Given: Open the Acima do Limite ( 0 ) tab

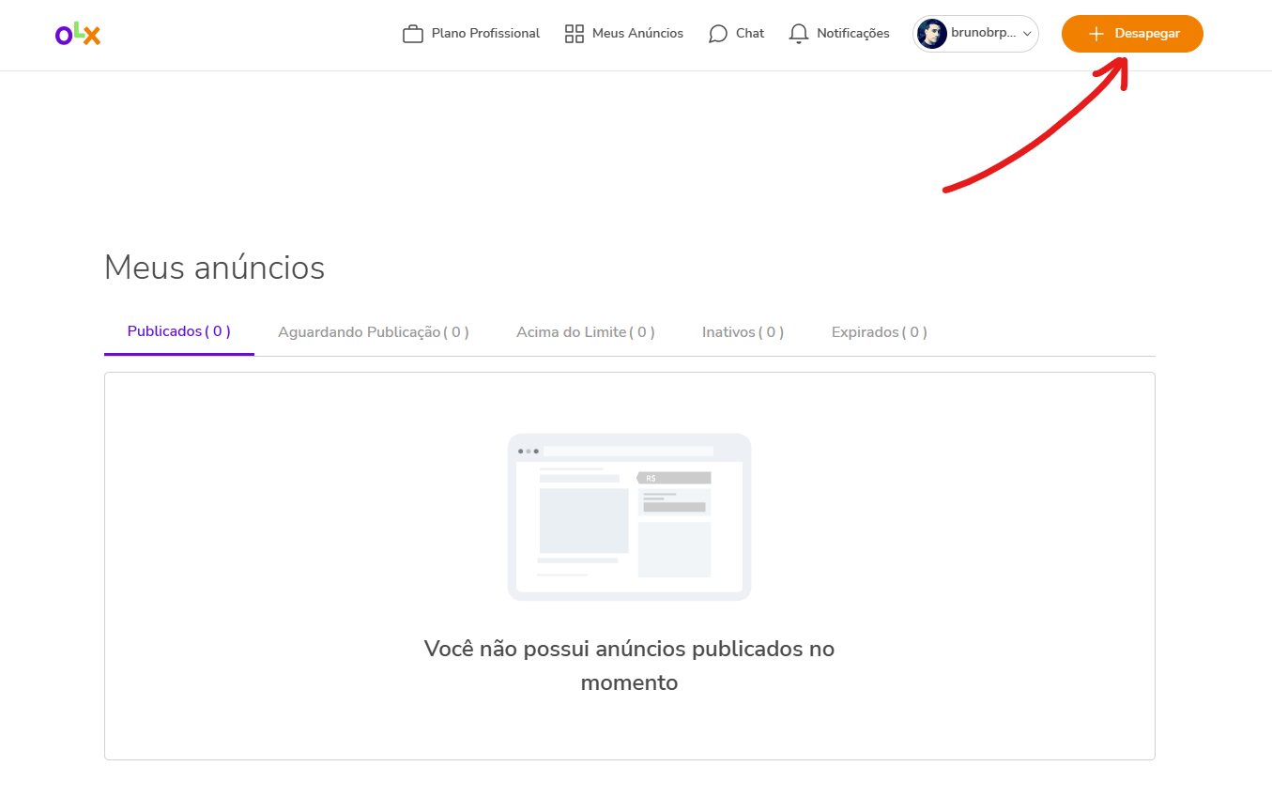Looking at the screenshot, I should coord(586,332).
